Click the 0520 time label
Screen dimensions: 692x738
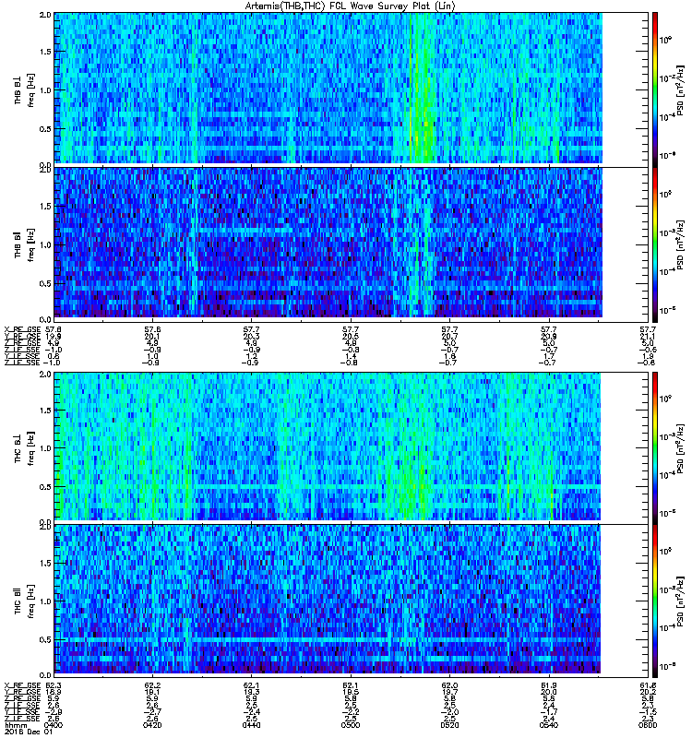tap(449, 725)
